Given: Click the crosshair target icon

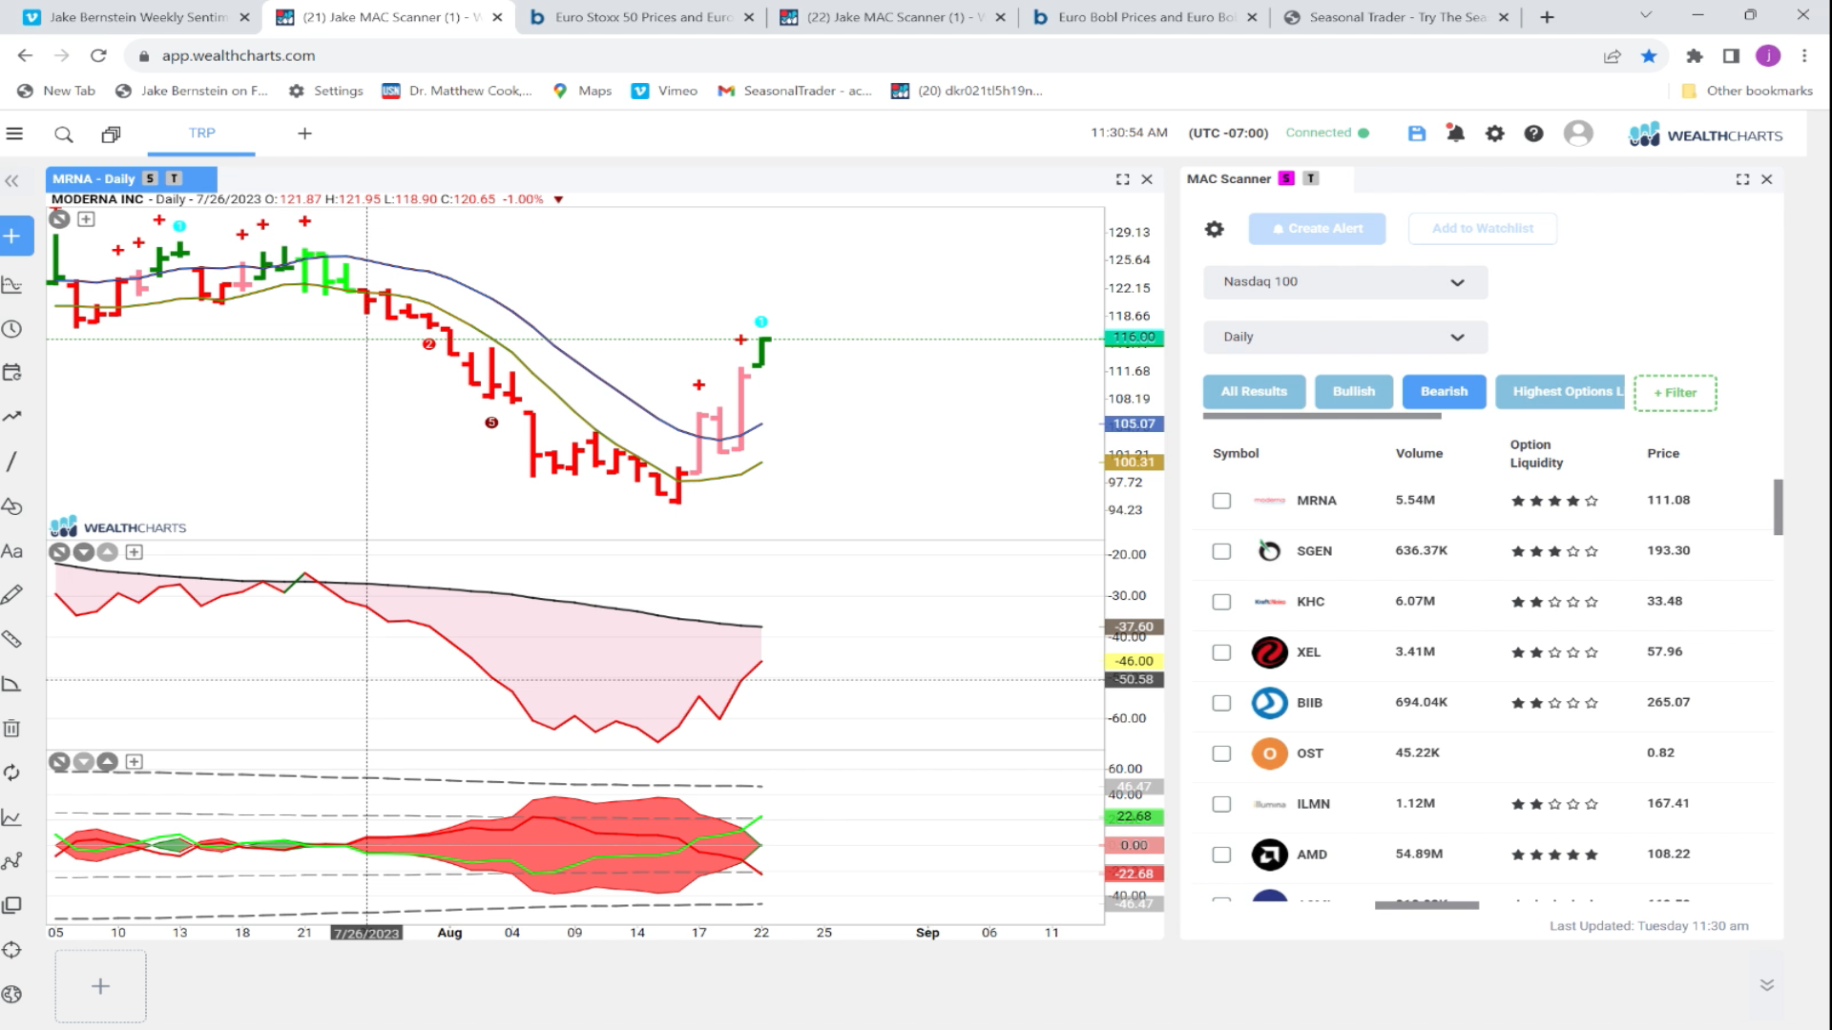Looking at the screenshot, I should click(x=11, y=950).
